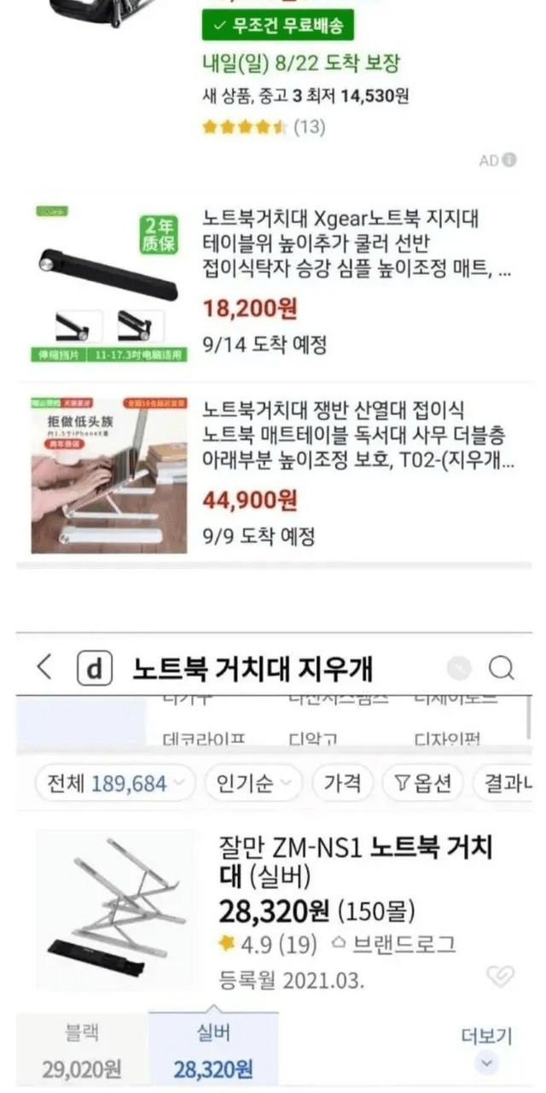Tap the AD info icon
Image resolution: width=546 pixels, height=1093 pixels.
coord(509,160)
